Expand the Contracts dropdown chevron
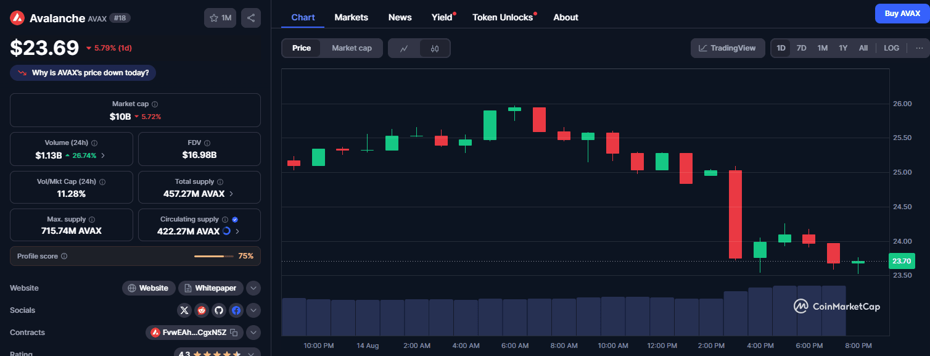Viewport: 930px width, 356px height. click(x=253, y=333)
